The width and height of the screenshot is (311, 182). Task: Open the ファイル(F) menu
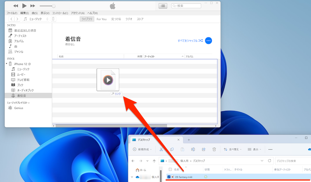12,13
